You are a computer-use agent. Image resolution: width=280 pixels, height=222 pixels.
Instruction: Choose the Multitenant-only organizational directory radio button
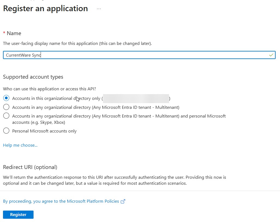point(6,107)
